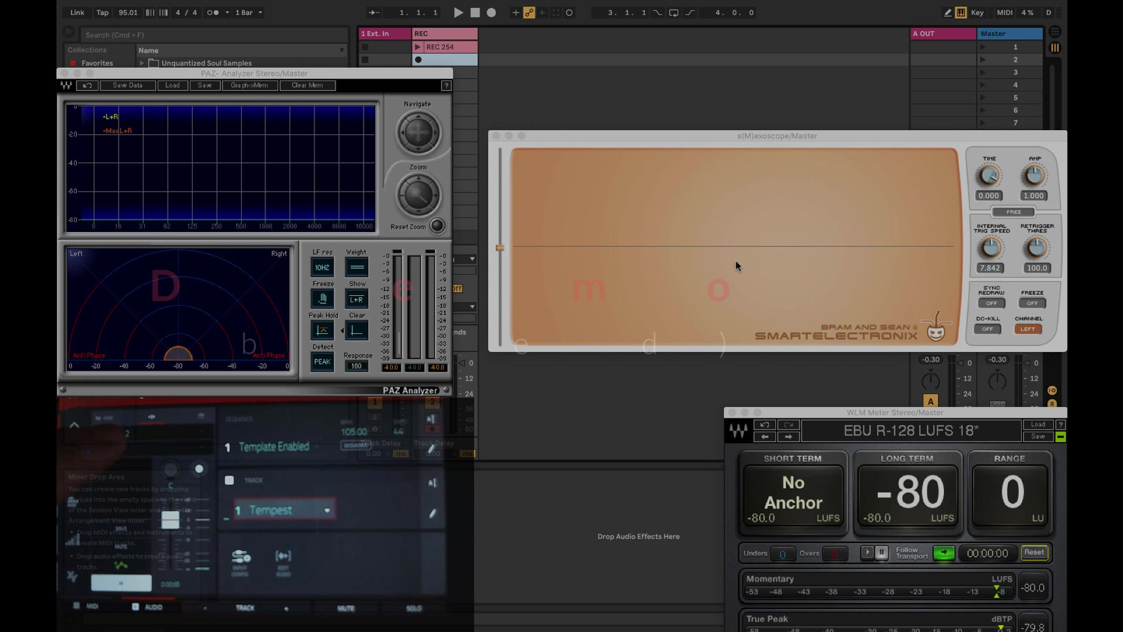The image size is (1123, 632).
Task: Click Save Data in PAZ Analyzer
Action: (x=127, y=85)
